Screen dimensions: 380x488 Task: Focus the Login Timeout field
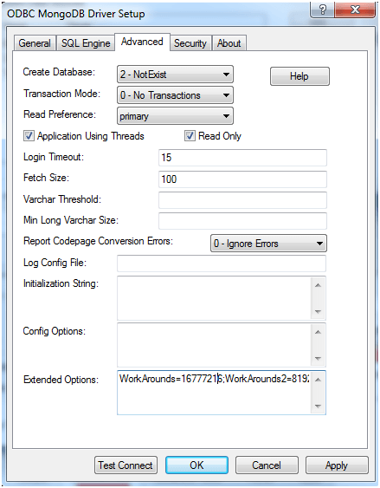pos(242,158)
